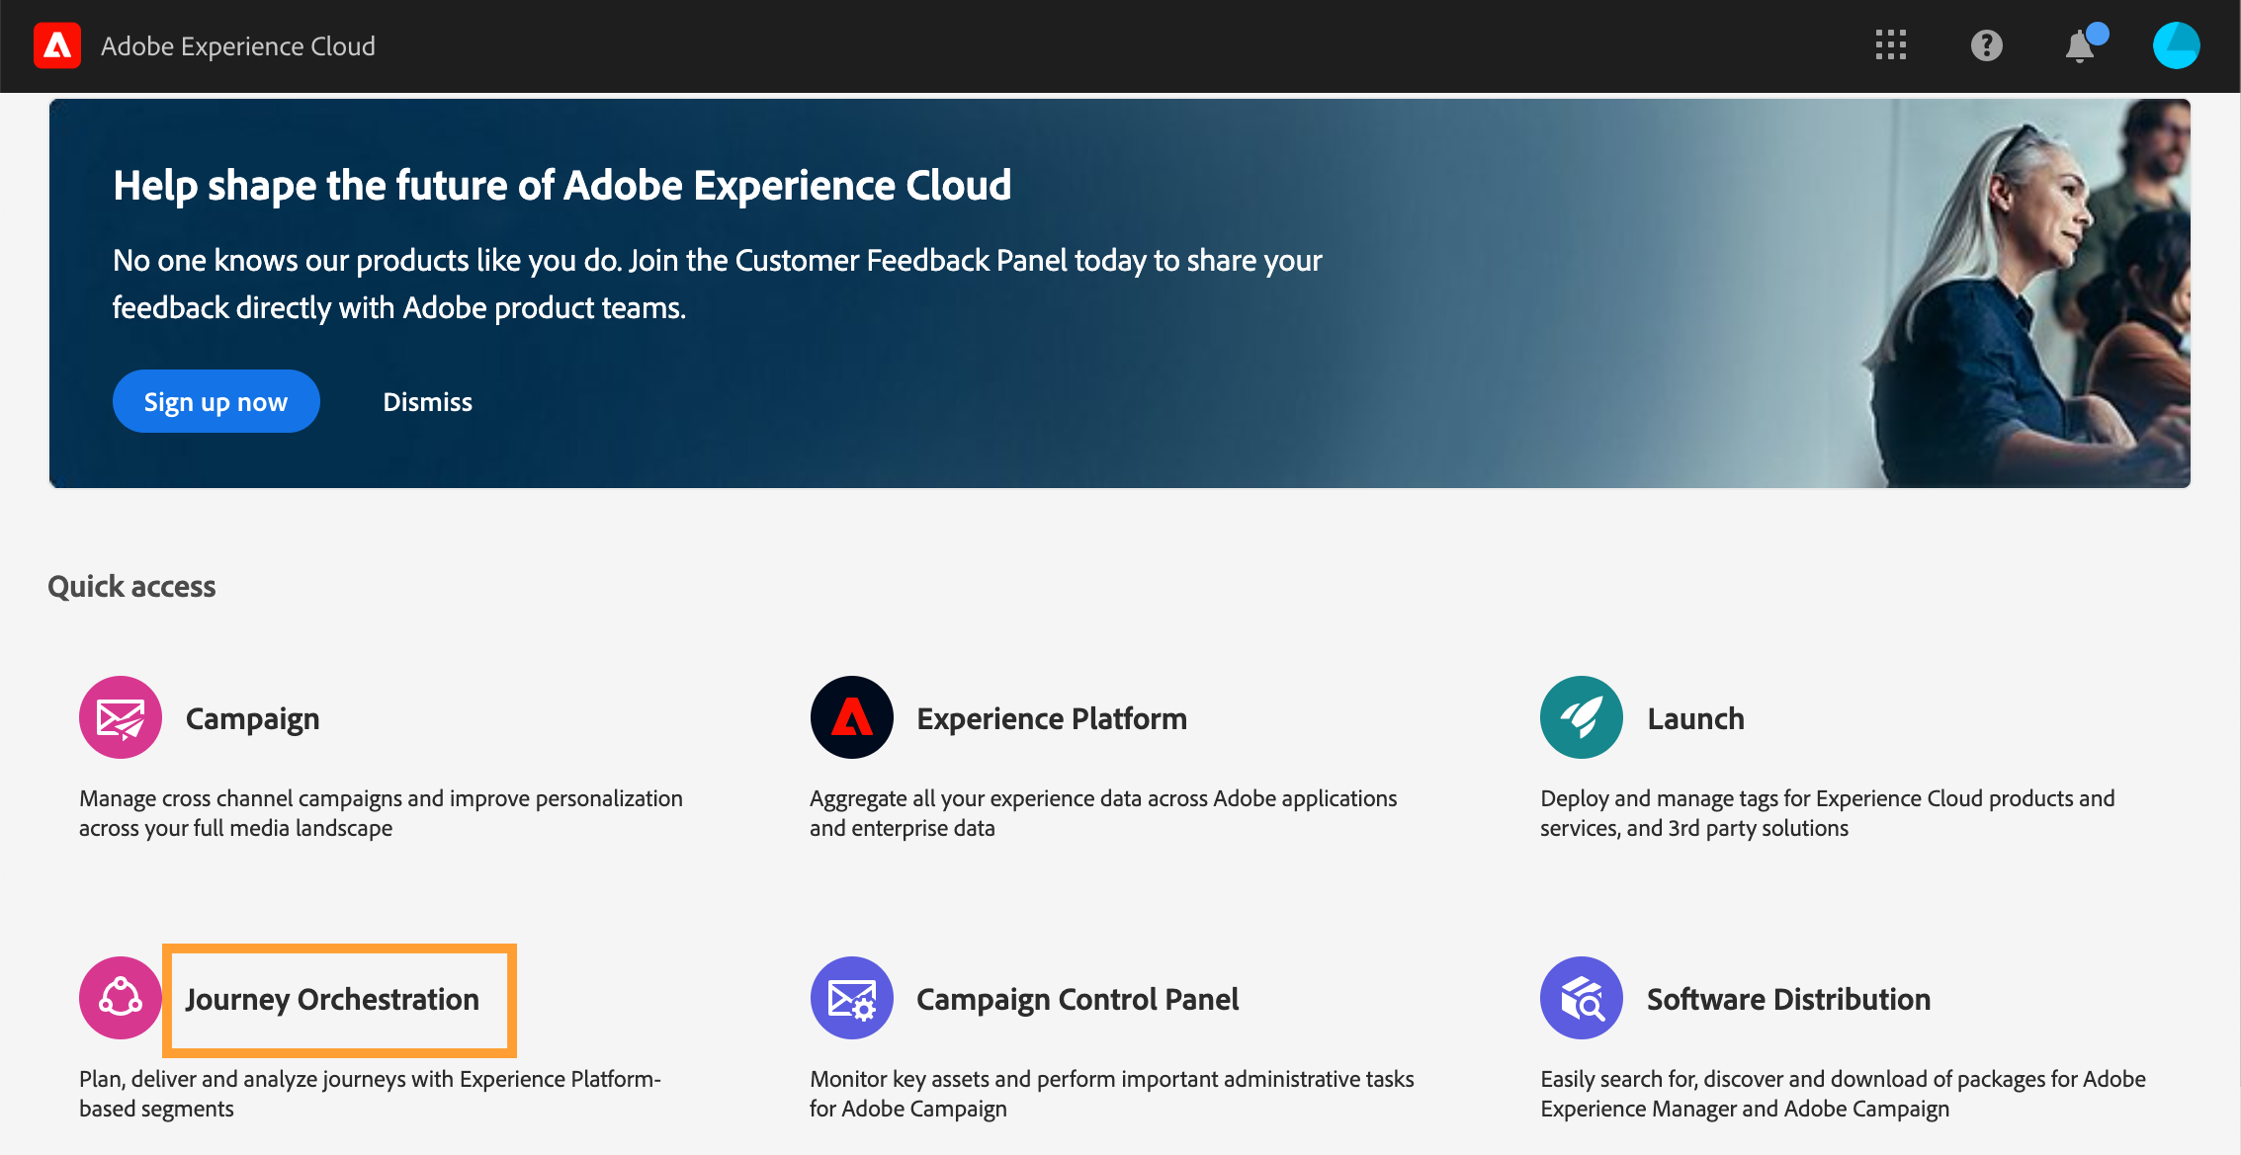The width and height of the screenshot is (2241, 1155).
Task: Click the teal Launch rocket icon
Action: [x=1581, y=717]
